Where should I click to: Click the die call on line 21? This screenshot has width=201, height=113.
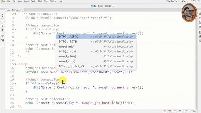(x=35, y=87)
